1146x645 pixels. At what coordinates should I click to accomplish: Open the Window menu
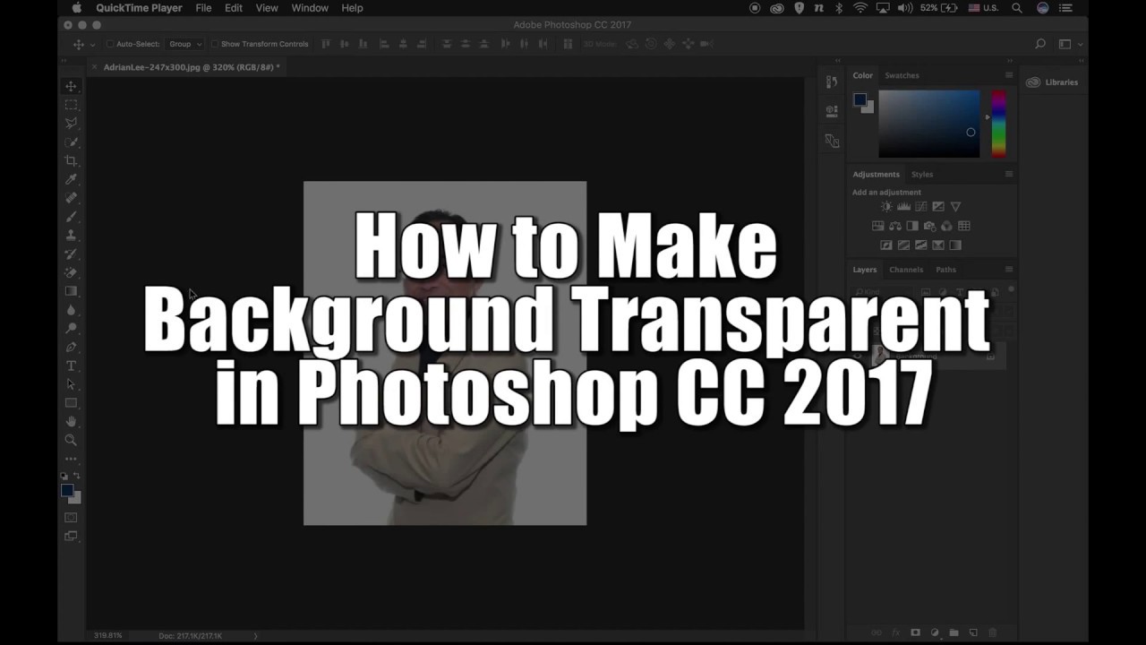click(310, 8)
